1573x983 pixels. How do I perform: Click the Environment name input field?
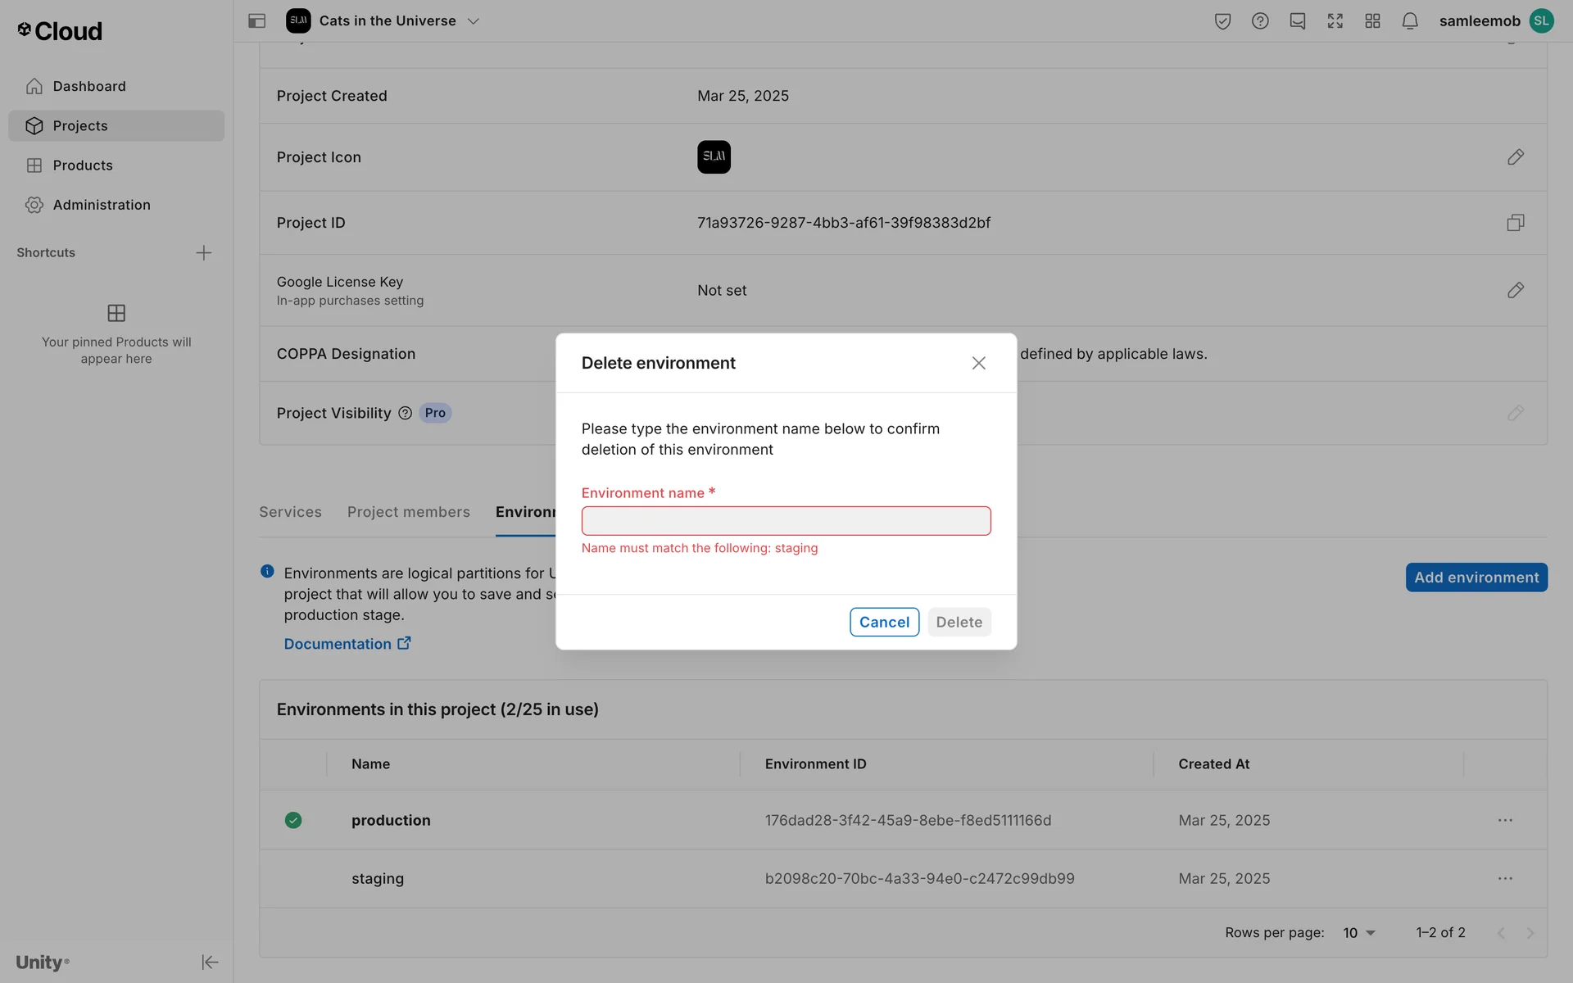click(786, 521)
